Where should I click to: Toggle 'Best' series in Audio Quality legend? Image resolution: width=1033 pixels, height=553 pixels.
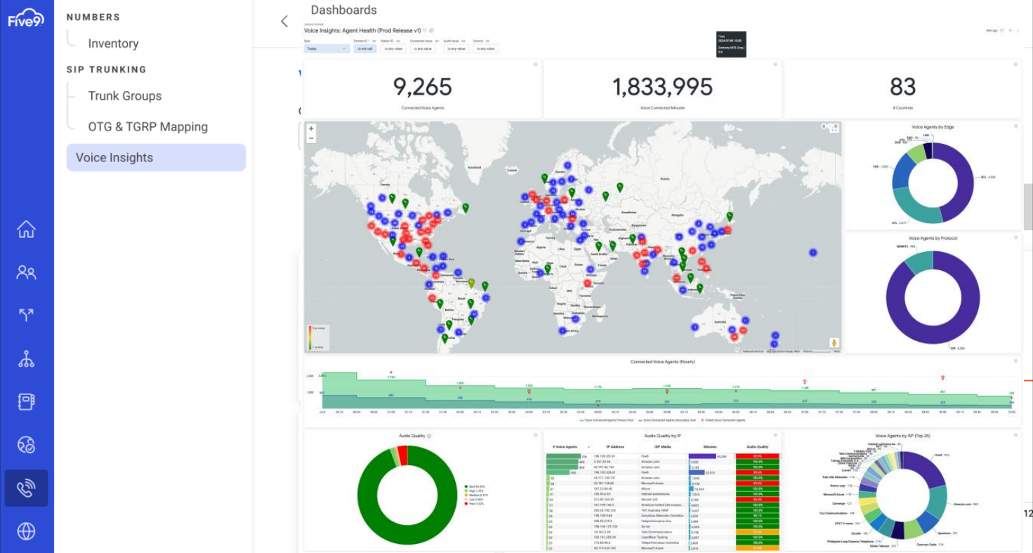[475, 486]
